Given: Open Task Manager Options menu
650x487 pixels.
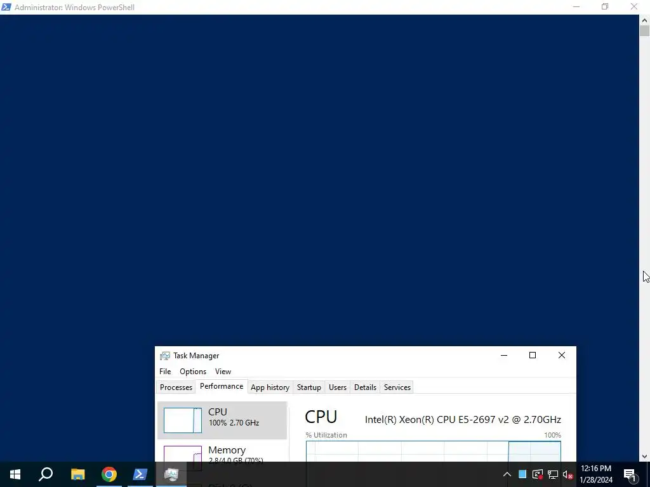Looking at the screenshot, I should [x=193, y=372].
